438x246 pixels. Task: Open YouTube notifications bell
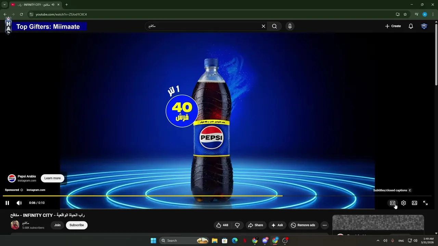point(411,26)
